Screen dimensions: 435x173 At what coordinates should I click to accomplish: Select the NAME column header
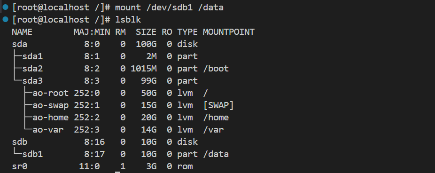click(22, 32)
